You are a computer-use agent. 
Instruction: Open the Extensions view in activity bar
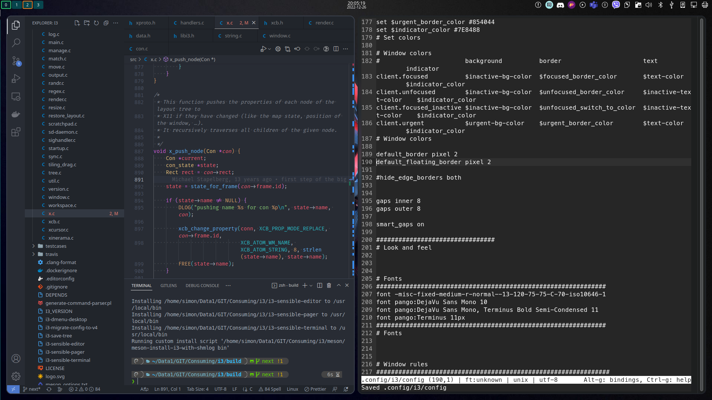click(16, 132)
